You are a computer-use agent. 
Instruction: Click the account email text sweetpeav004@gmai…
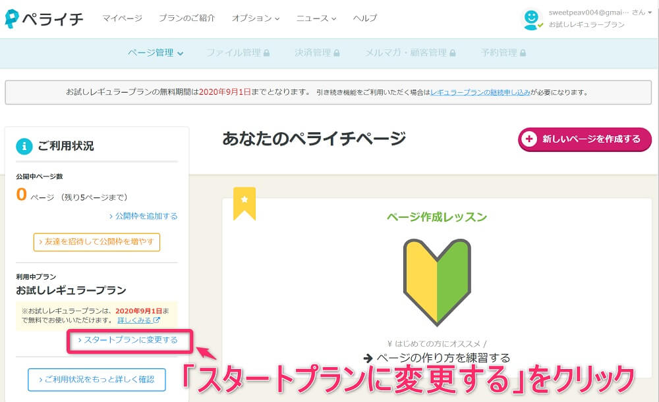pos(588,13)
